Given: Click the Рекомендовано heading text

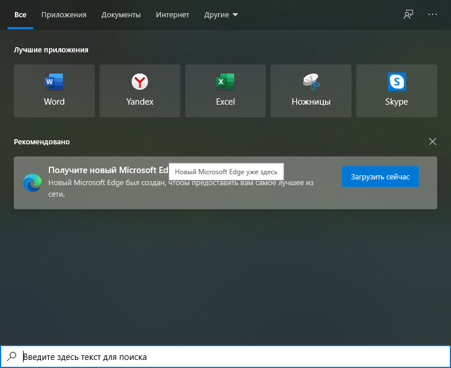Looking at the screenshot, I should pyautogui.click(x=41, y=141).
